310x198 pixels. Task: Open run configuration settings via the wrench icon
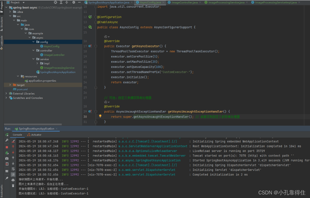[x=7, y=140]
